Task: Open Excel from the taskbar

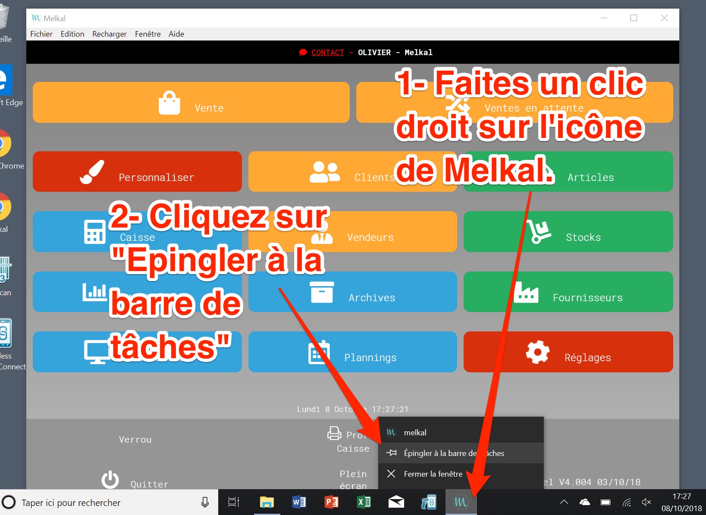Action: pyautogui.click(x=364, y=502)
